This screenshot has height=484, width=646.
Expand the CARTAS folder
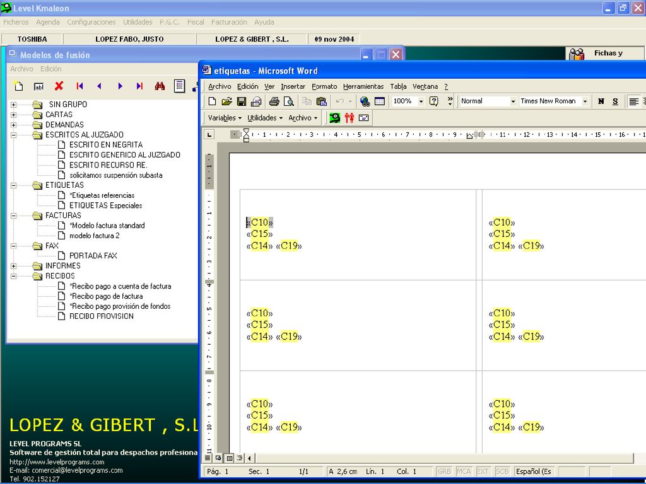(x=14, y=115)
